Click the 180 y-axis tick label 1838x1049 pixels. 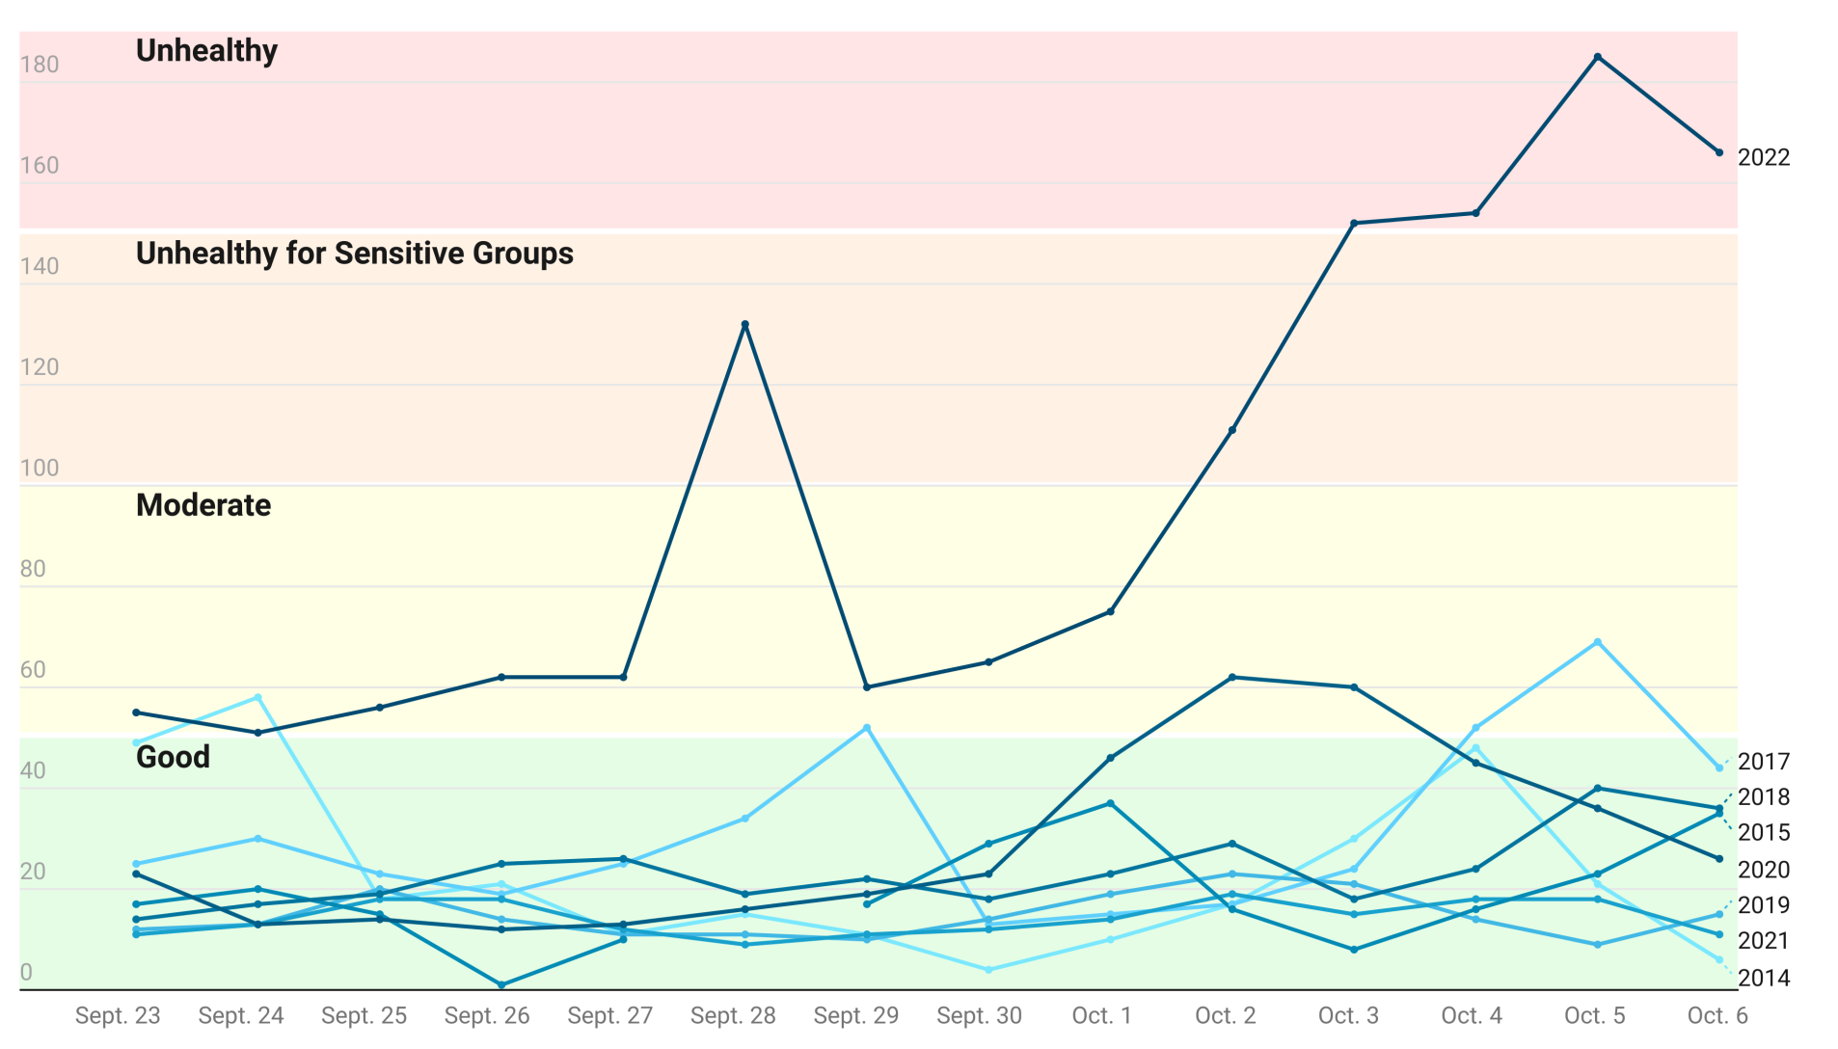pos(40,65)
